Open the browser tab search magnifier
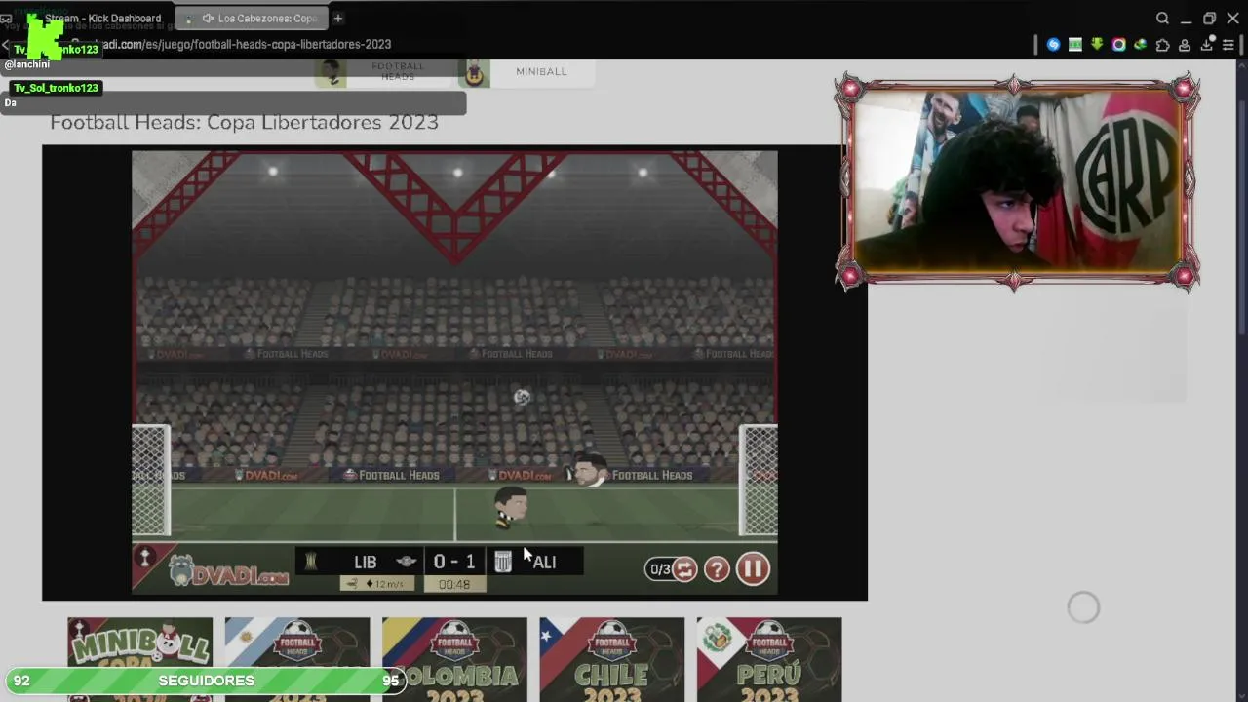Image resolution: width=1248 pixels, height=702 pixels. tap(1162, 18)
